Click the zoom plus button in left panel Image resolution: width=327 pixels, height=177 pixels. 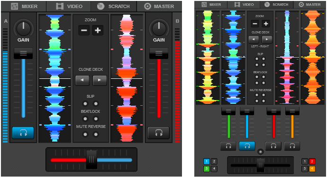click(98, 30)
